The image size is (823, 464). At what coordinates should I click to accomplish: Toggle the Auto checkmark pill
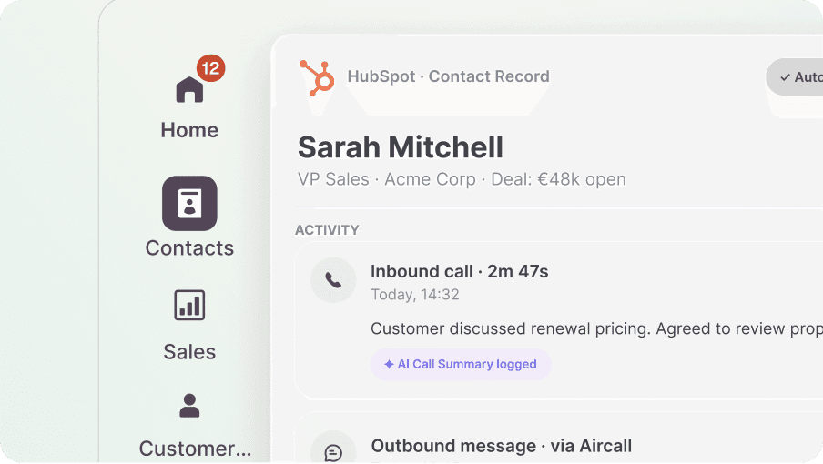[x=797, y=77]
